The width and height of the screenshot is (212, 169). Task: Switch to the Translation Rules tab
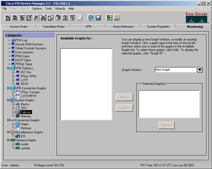pyautogui.click(x=54, y=27)
